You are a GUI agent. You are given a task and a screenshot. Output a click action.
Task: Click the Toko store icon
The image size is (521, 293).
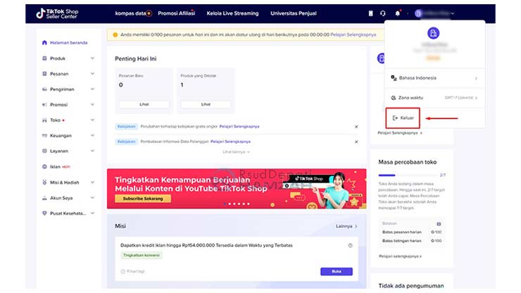tap(44, 120)
